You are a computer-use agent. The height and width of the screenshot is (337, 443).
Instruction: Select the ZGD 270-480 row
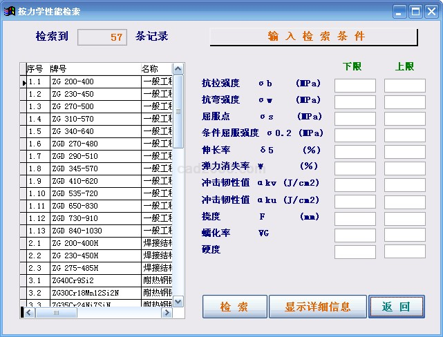95,144
